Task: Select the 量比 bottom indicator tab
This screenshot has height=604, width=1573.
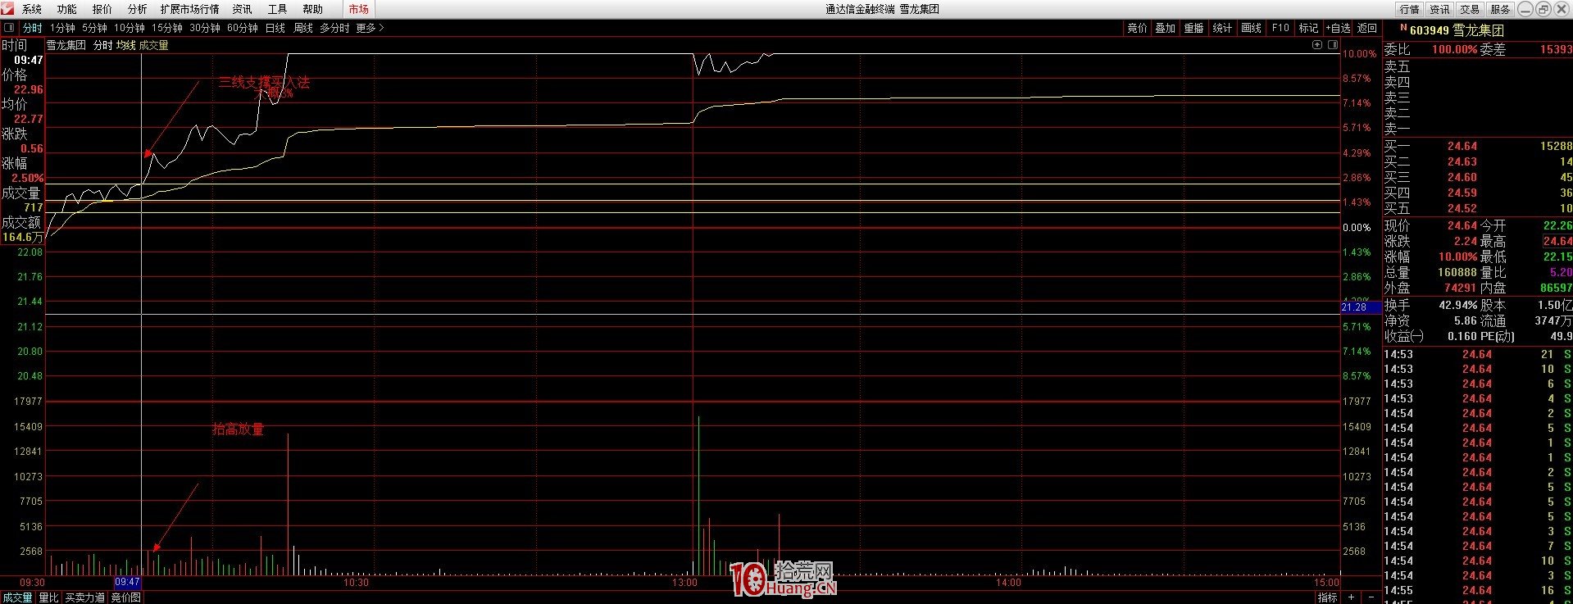Action: (x=49, y=597)
